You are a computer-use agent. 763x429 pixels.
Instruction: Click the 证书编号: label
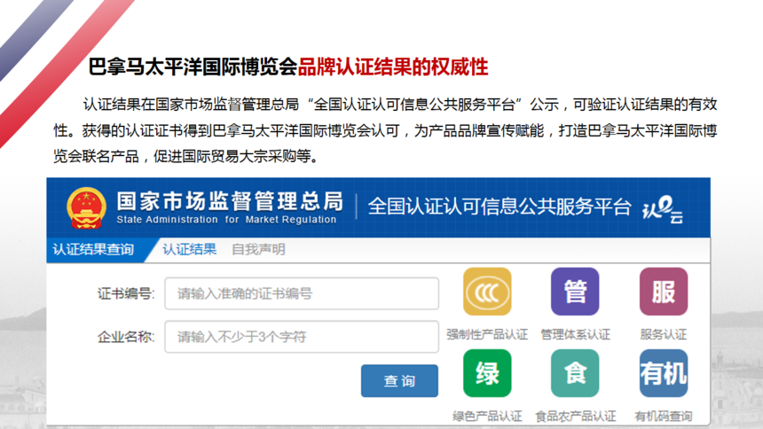(126, 293)
